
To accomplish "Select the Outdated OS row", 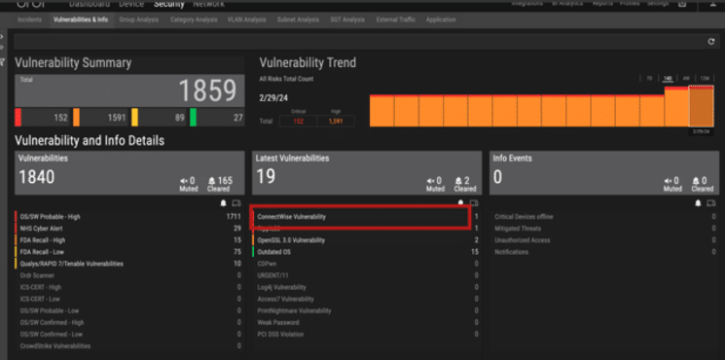I will pos(366,252).
